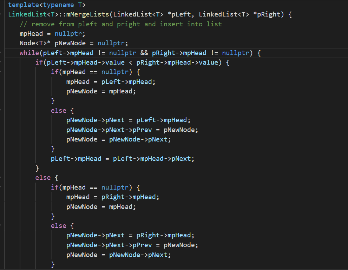The image size is (348, 270).
Task: Click the '*pLeft' parameter in the function signature
Action: pos(179,14)
